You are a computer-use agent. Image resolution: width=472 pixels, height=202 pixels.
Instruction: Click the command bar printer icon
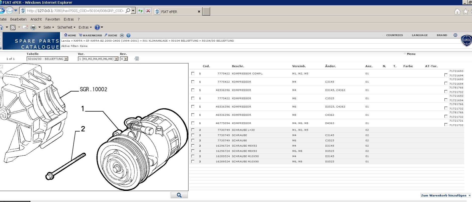point(33,27)
